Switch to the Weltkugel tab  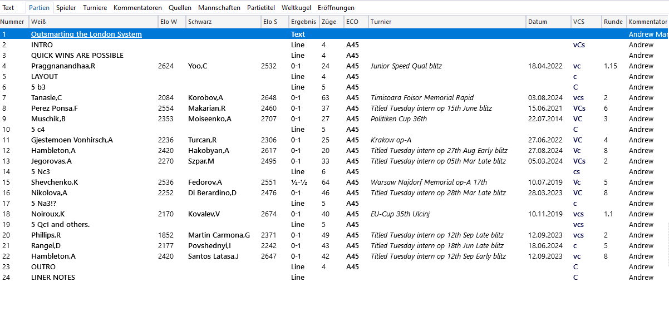[297, 8]
